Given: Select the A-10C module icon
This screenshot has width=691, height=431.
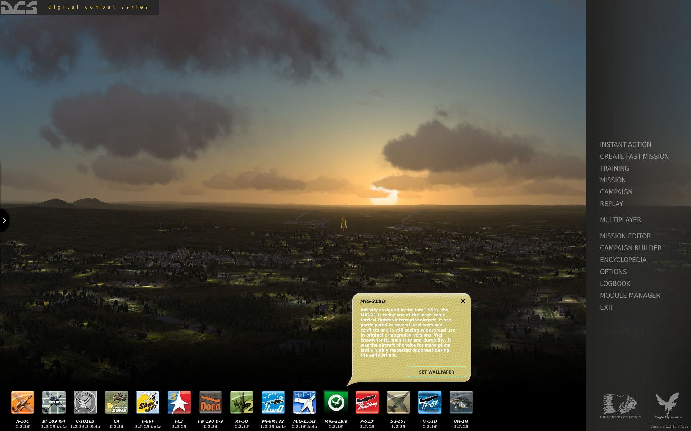Looking at the screenshot, I should point(23,402).
